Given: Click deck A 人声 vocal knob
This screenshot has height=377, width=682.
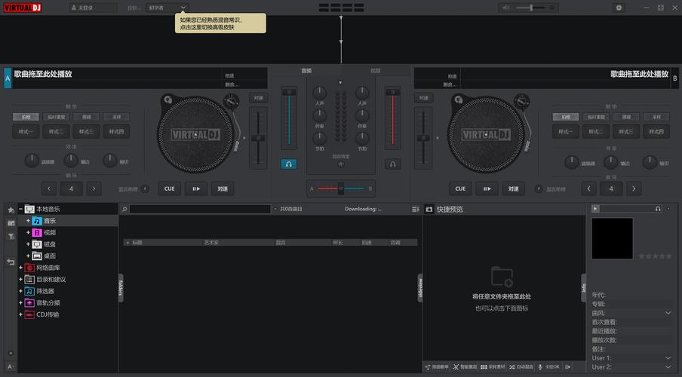Looking at the screenshot, I should click(x=319, y=92).
